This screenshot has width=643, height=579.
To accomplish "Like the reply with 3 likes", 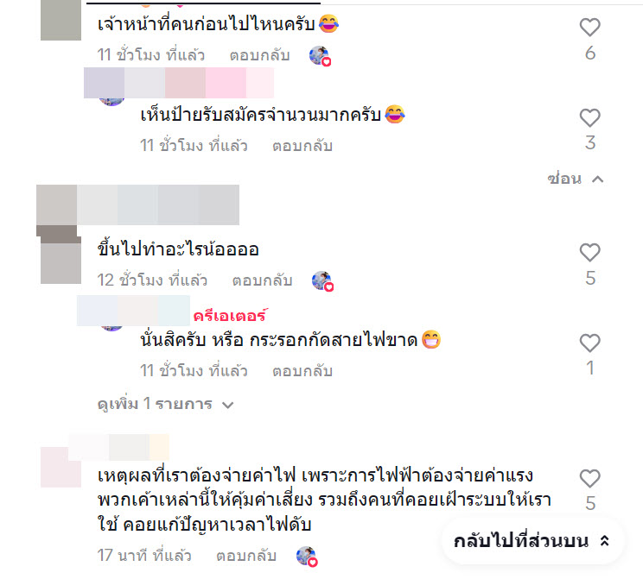I will 589,117.
